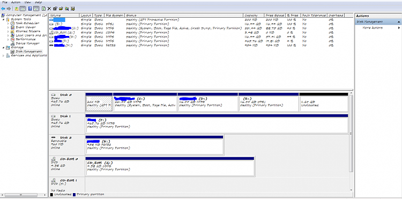This screenshot has width=402, height=199.
Task: Click the Storage icon in tree
Action: (8, 47)
